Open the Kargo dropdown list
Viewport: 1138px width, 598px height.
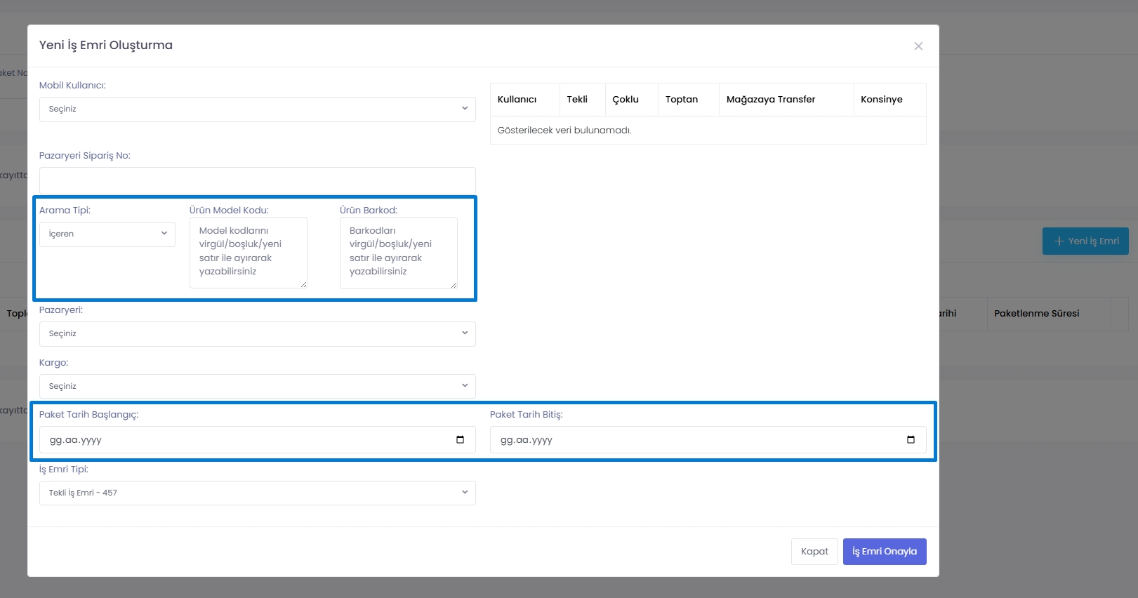[257, 387]
